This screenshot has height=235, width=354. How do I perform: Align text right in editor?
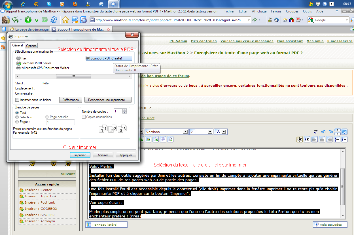click(329, 139)
